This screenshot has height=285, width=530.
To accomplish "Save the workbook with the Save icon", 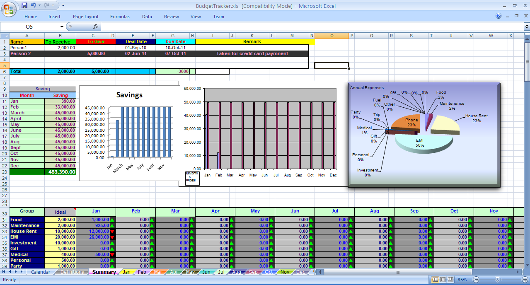I will 24,5.
